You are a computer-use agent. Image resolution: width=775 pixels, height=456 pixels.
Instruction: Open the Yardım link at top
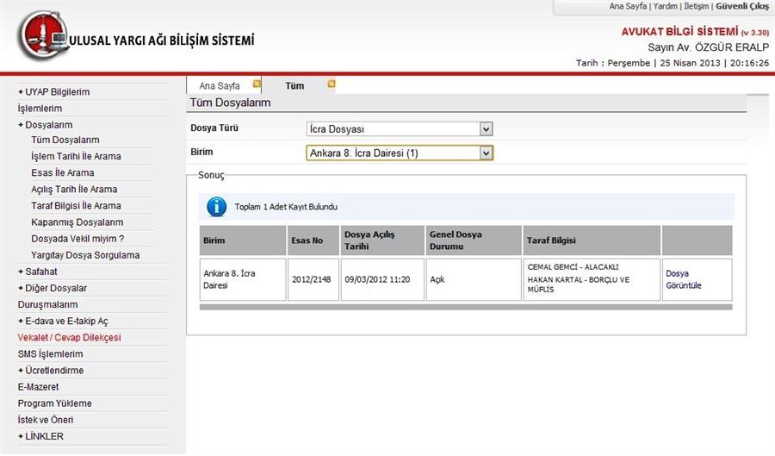665,6
